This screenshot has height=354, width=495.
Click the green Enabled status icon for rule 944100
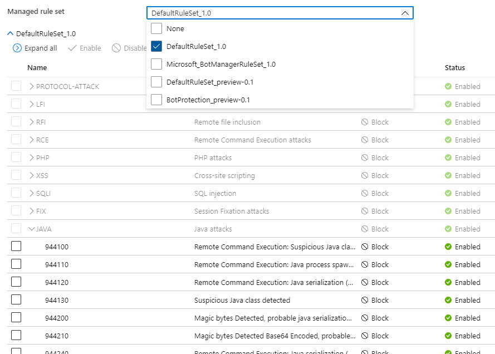448,247
